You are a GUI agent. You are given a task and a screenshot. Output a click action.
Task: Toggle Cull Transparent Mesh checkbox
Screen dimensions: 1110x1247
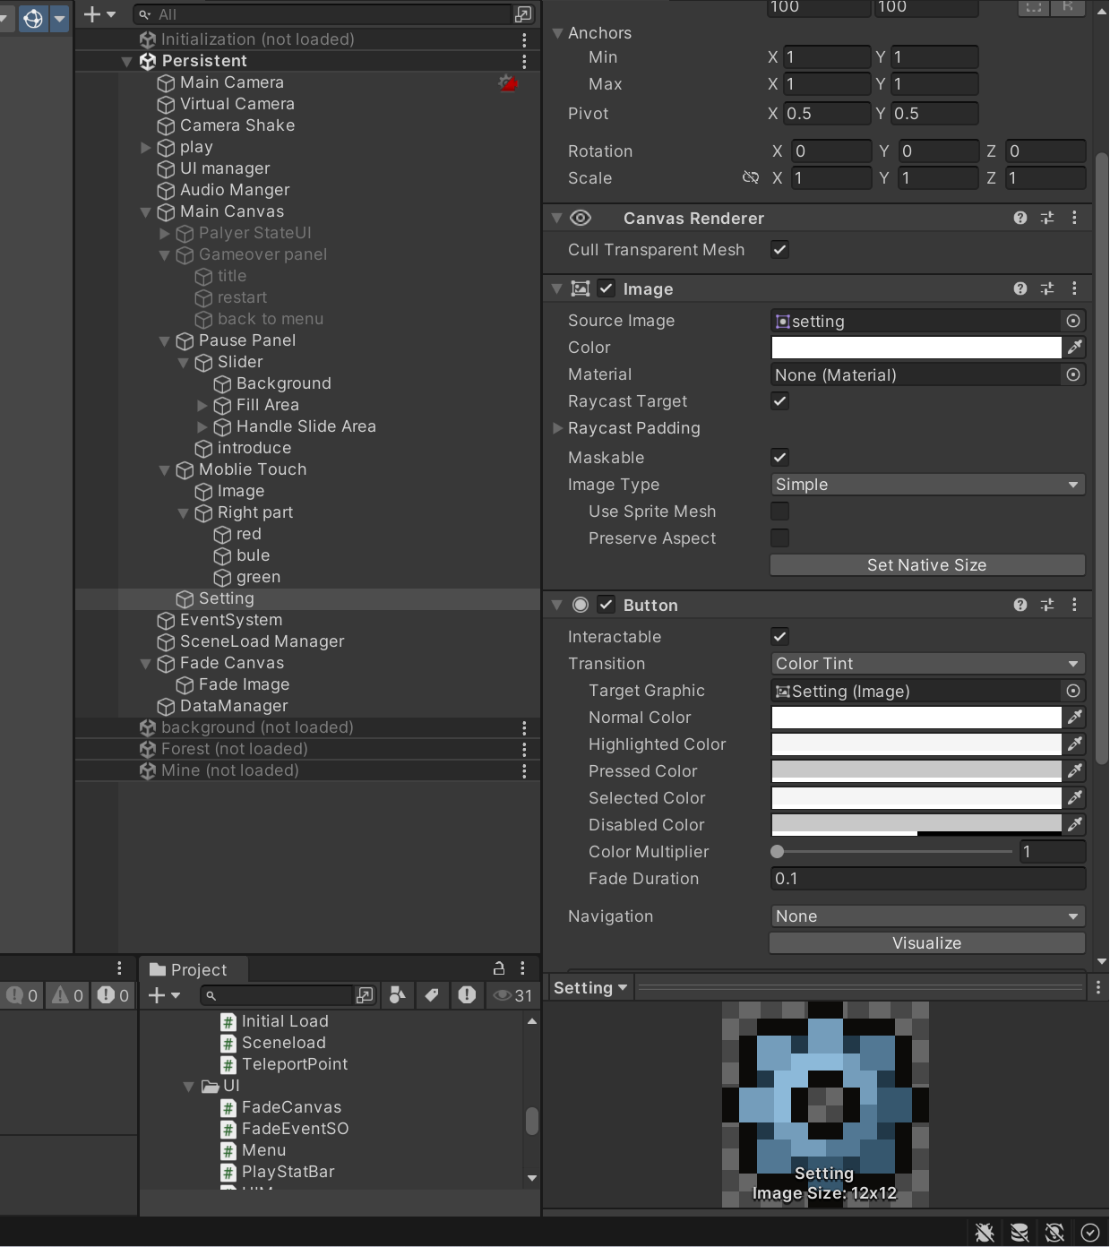click(x=780, y=250)
